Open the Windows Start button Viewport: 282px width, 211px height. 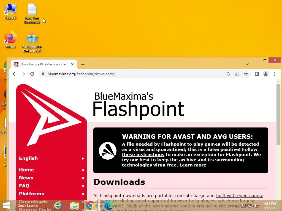click(7, 206)
